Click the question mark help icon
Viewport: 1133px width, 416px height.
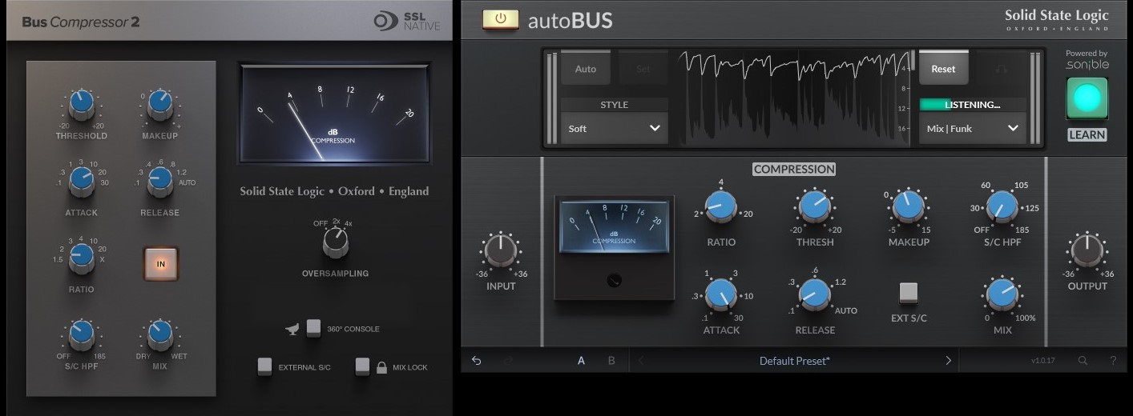1113,361
